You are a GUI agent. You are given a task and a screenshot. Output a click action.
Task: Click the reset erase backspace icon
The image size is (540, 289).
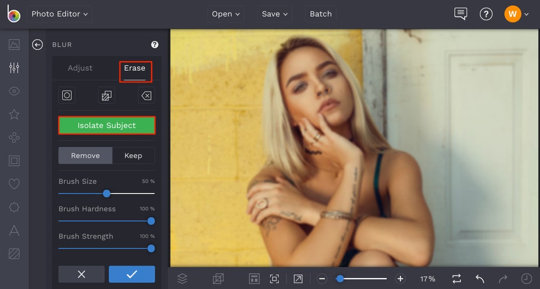146,95
